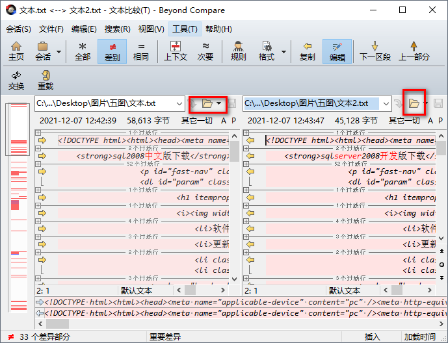Click right pane scroll-down arrow
The height and width of the screenshot is (343, 448).
441,238
